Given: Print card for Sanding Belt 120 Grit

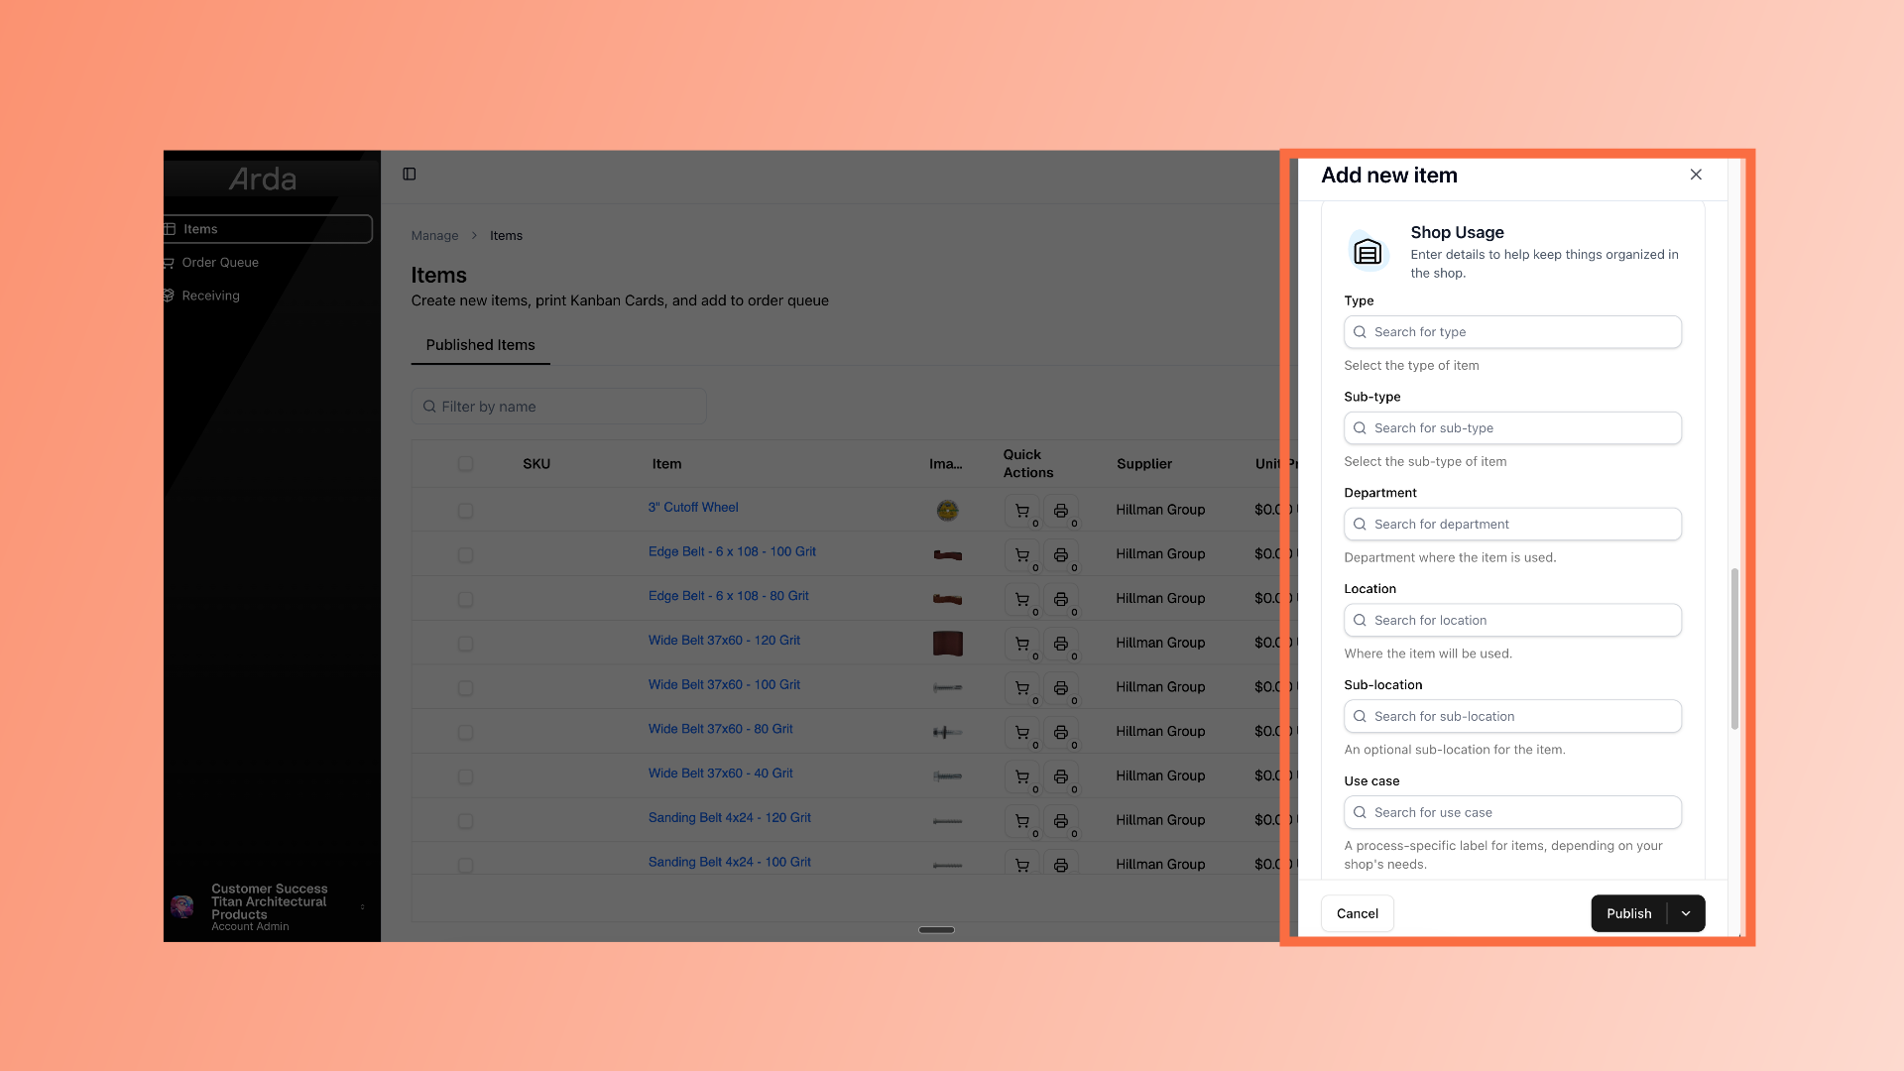Looking at the screenshot, I should pos(1061,821).
